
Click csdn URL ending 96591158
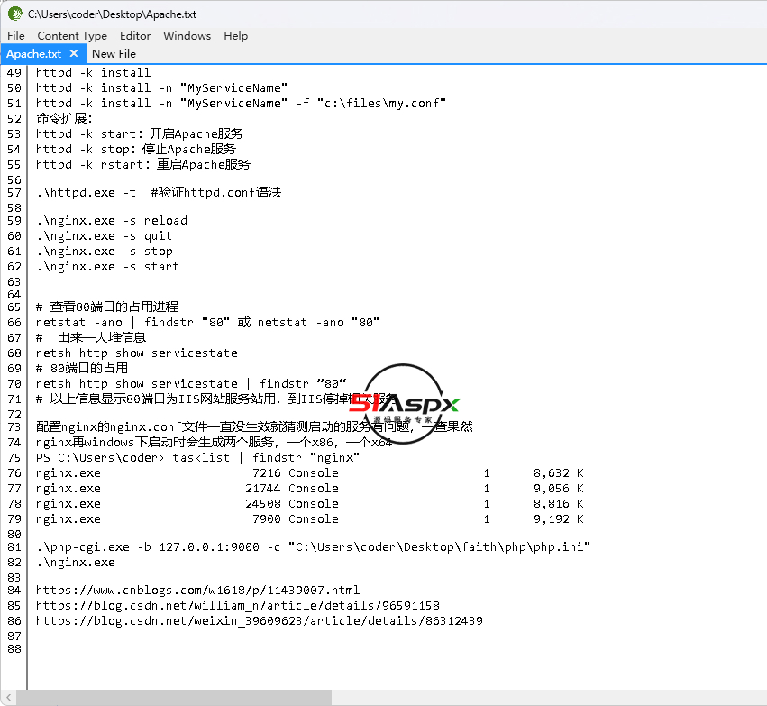tap(238, 606)
